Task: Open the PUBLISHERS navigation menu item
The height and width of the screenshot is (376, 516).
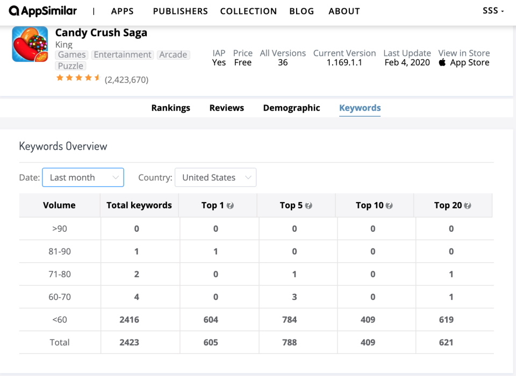Action: point(181,11)
